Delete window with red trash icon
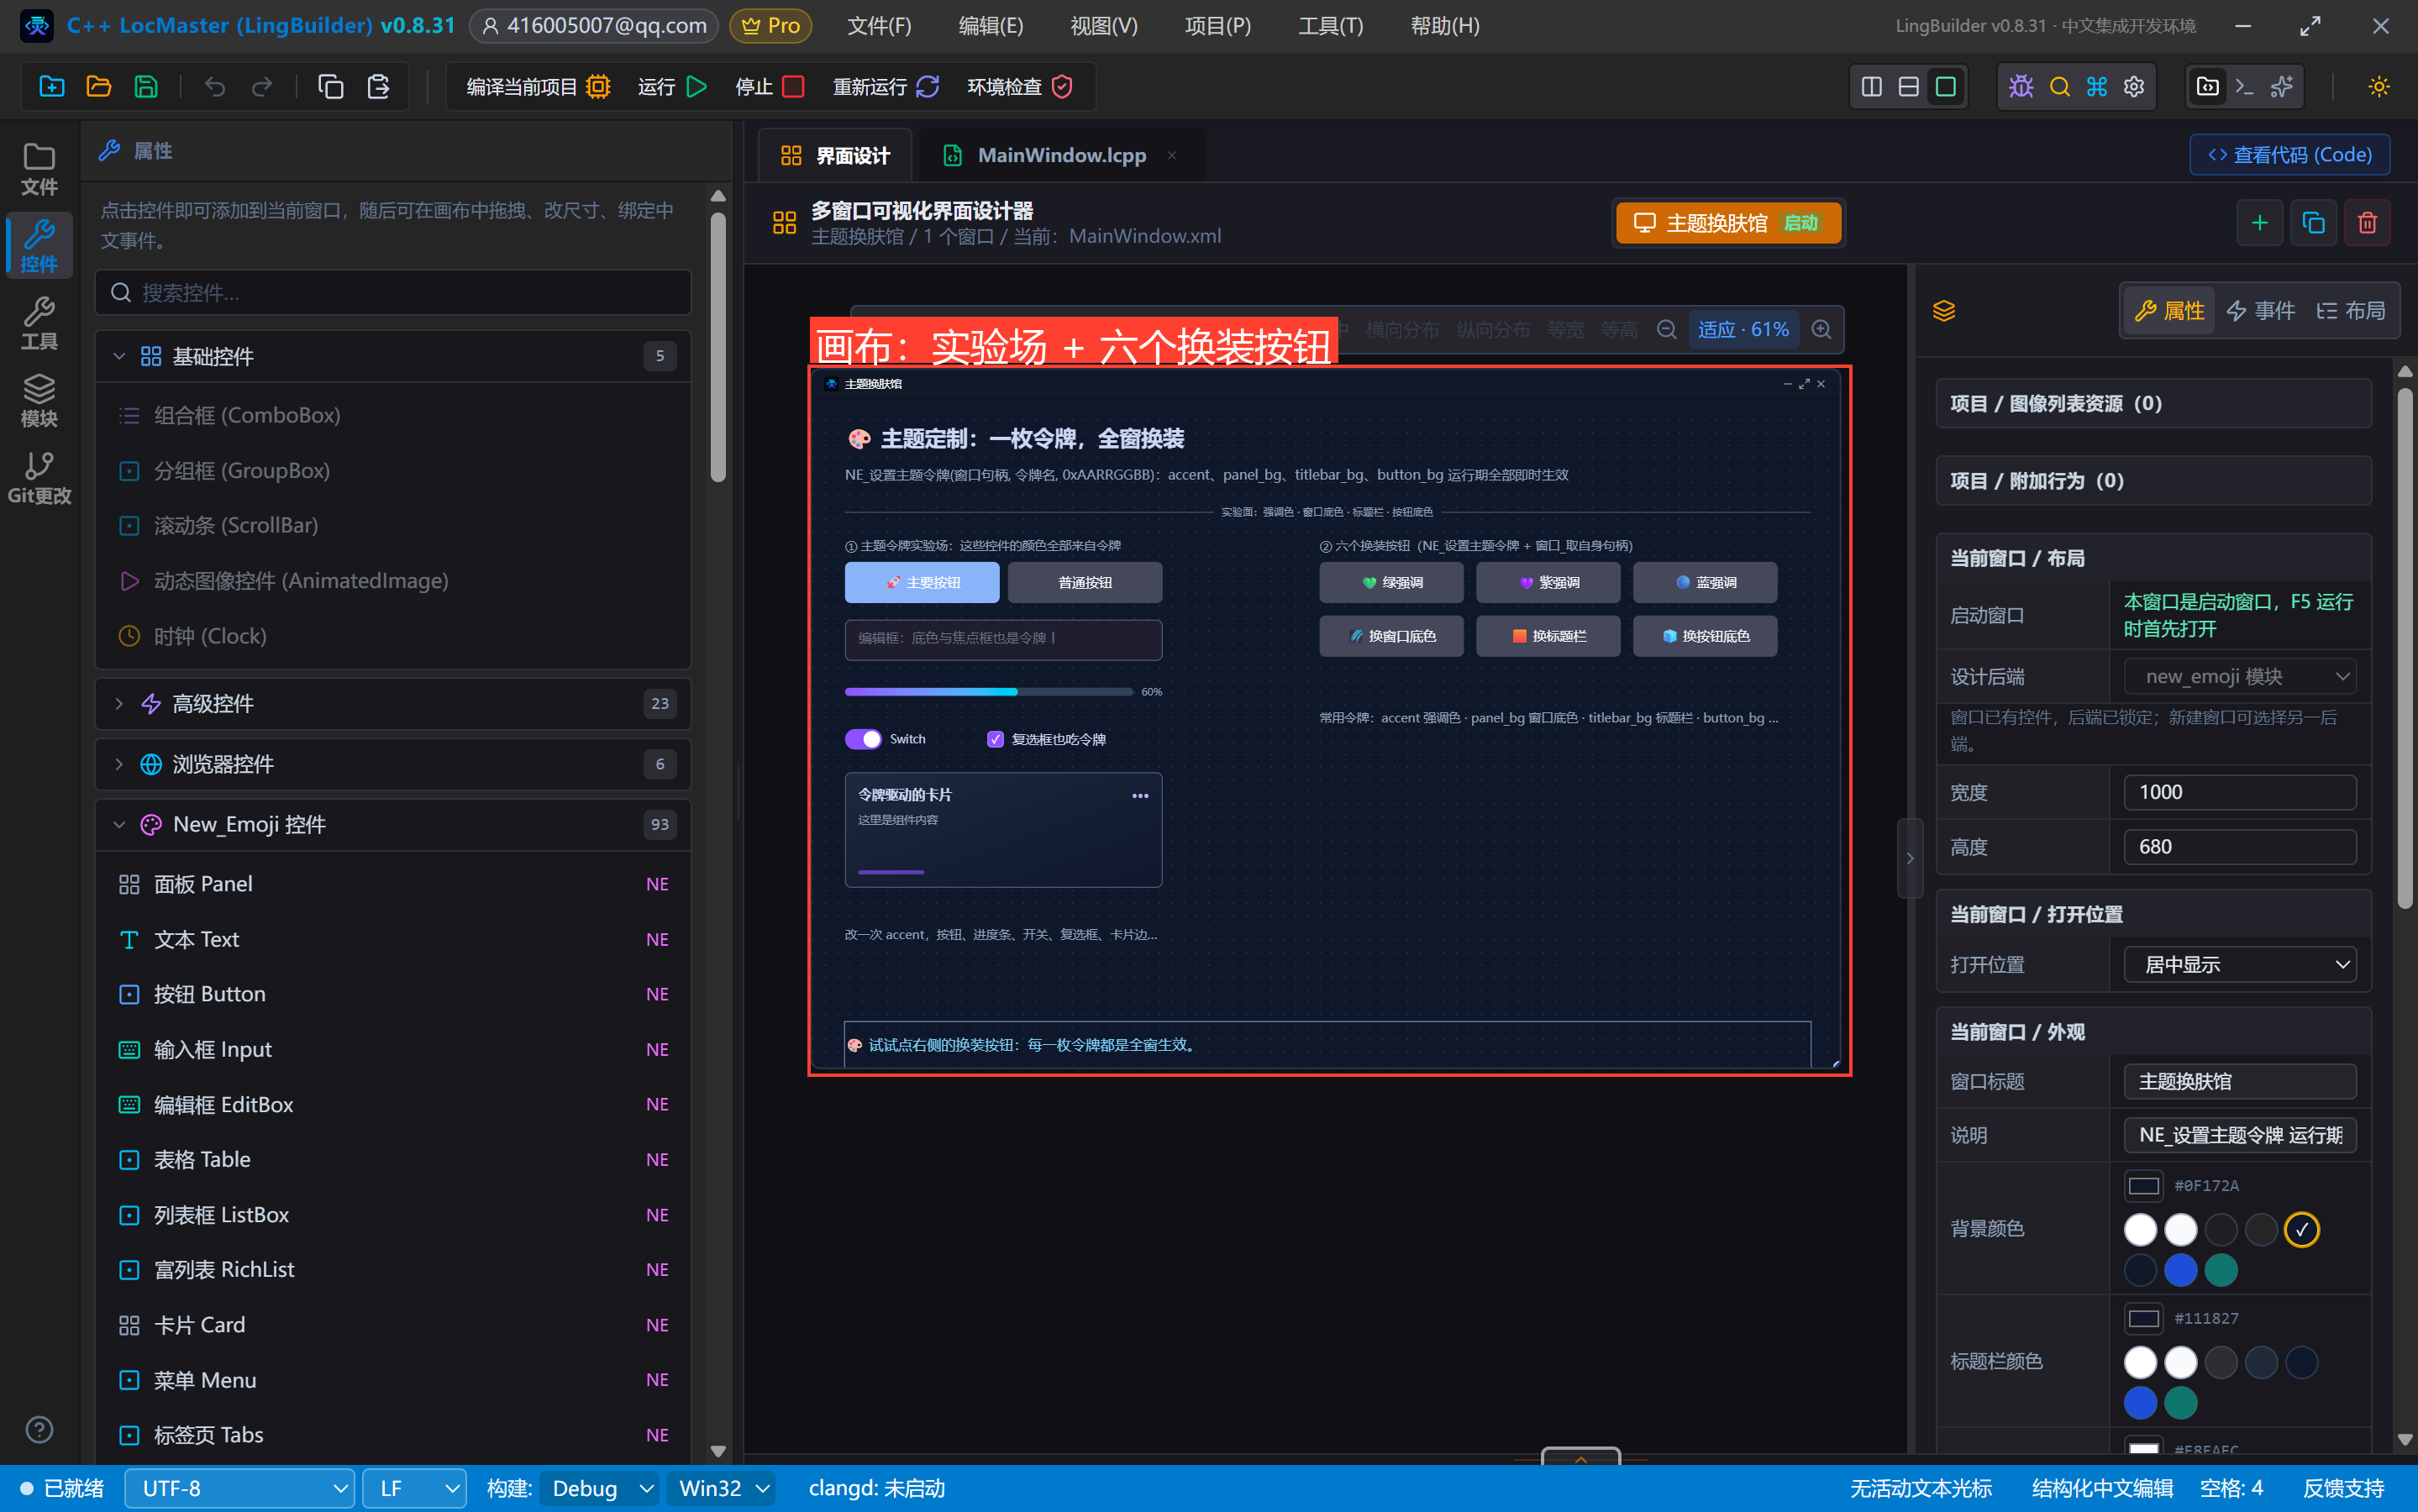This screenshot has height=1512, width=2418. pos(2367,222)
